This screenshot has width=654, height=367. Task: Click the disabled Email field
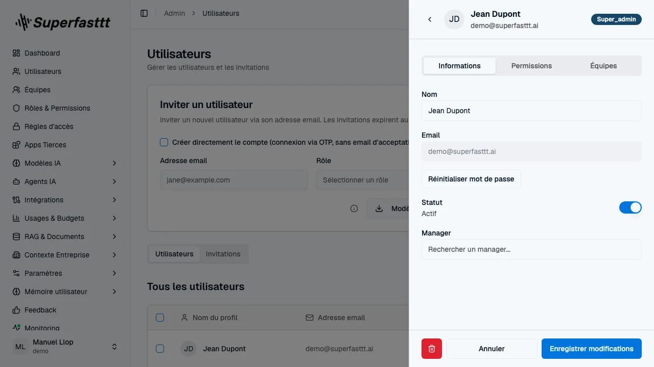pyautogui.click(x=531, y=151)
